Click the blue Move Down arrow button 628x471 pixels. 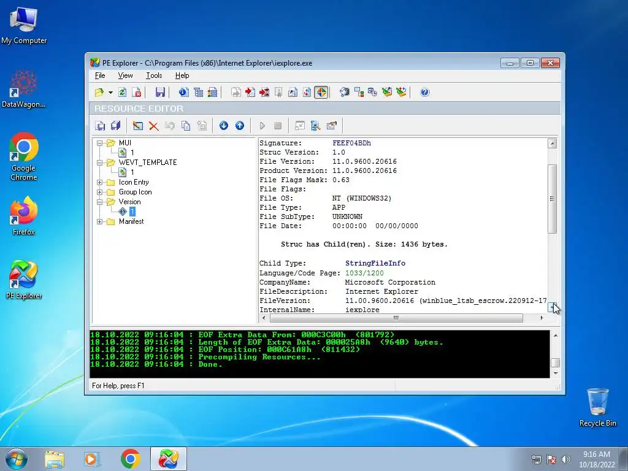[224, 126]
